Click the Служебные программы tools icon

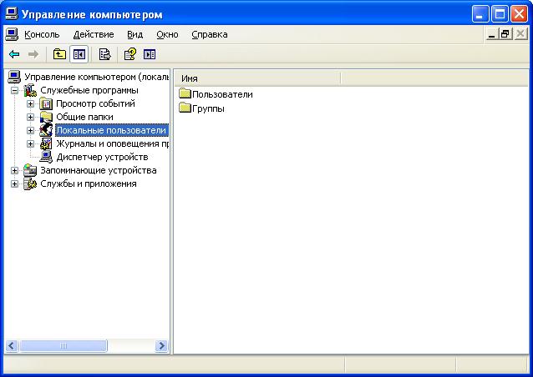(30, 90)
